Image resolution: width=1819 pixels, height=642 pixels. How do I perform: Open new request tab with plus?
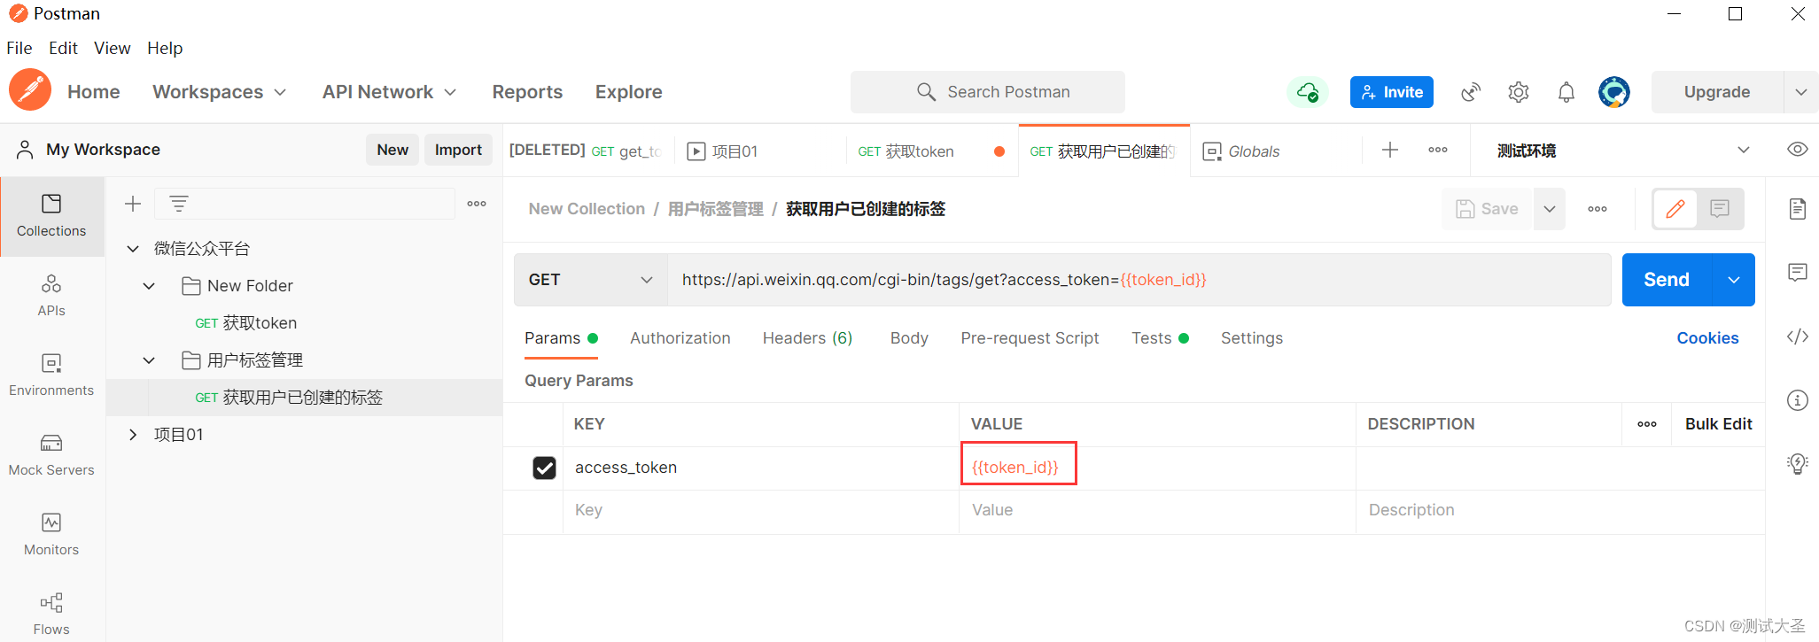click(1390, 150)
